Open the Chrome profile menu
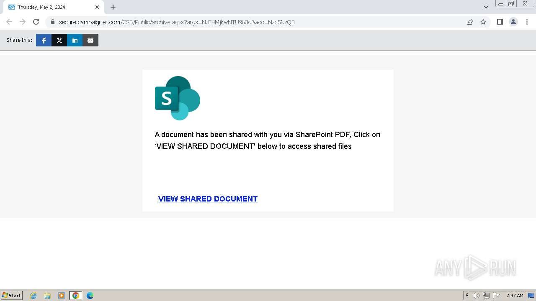 (513, 22)
